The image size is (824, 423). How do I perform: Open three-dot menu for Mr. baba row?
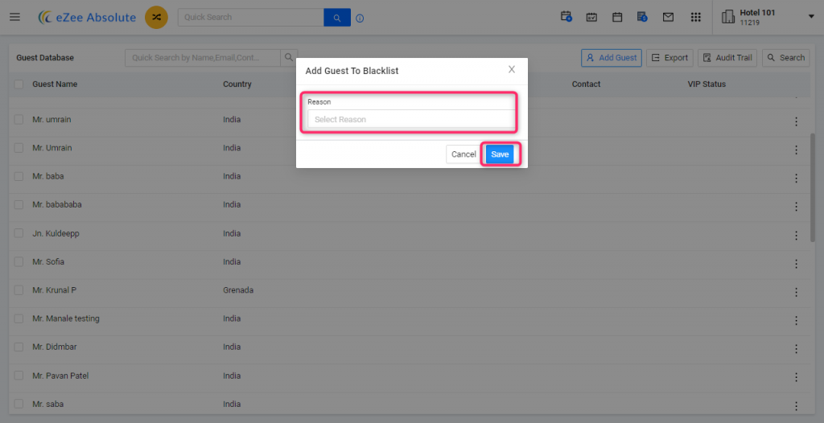coord(796,179)
